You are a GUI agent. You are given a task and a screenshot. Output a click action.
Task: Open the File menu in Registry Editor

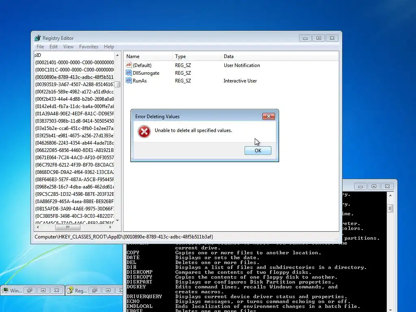(40, 47)
